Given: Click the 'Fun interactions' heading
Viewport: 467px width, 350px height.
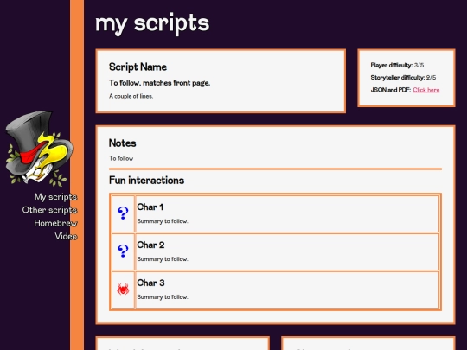Looking at the screenshot, I should point(146,181).
